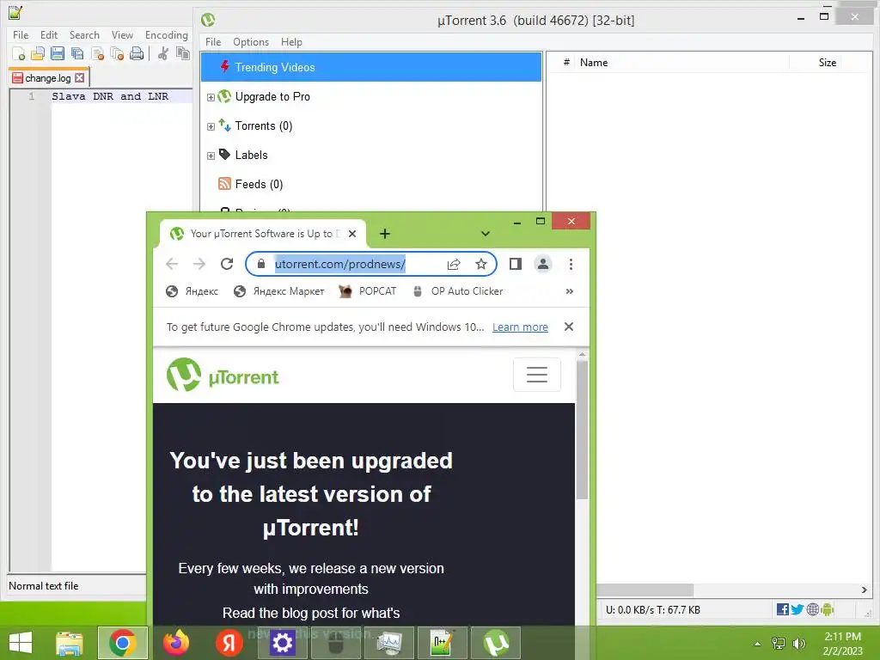880x660 pixels.
Task: Open File Explorer from taskbar
Action: point(70,643)
